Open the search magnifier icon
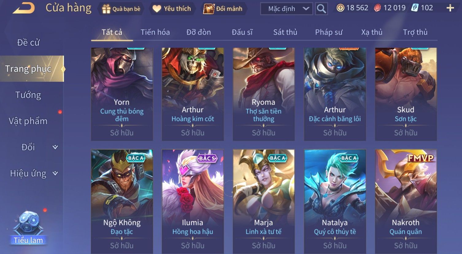 pyautogui.click(x=321, y=9)
